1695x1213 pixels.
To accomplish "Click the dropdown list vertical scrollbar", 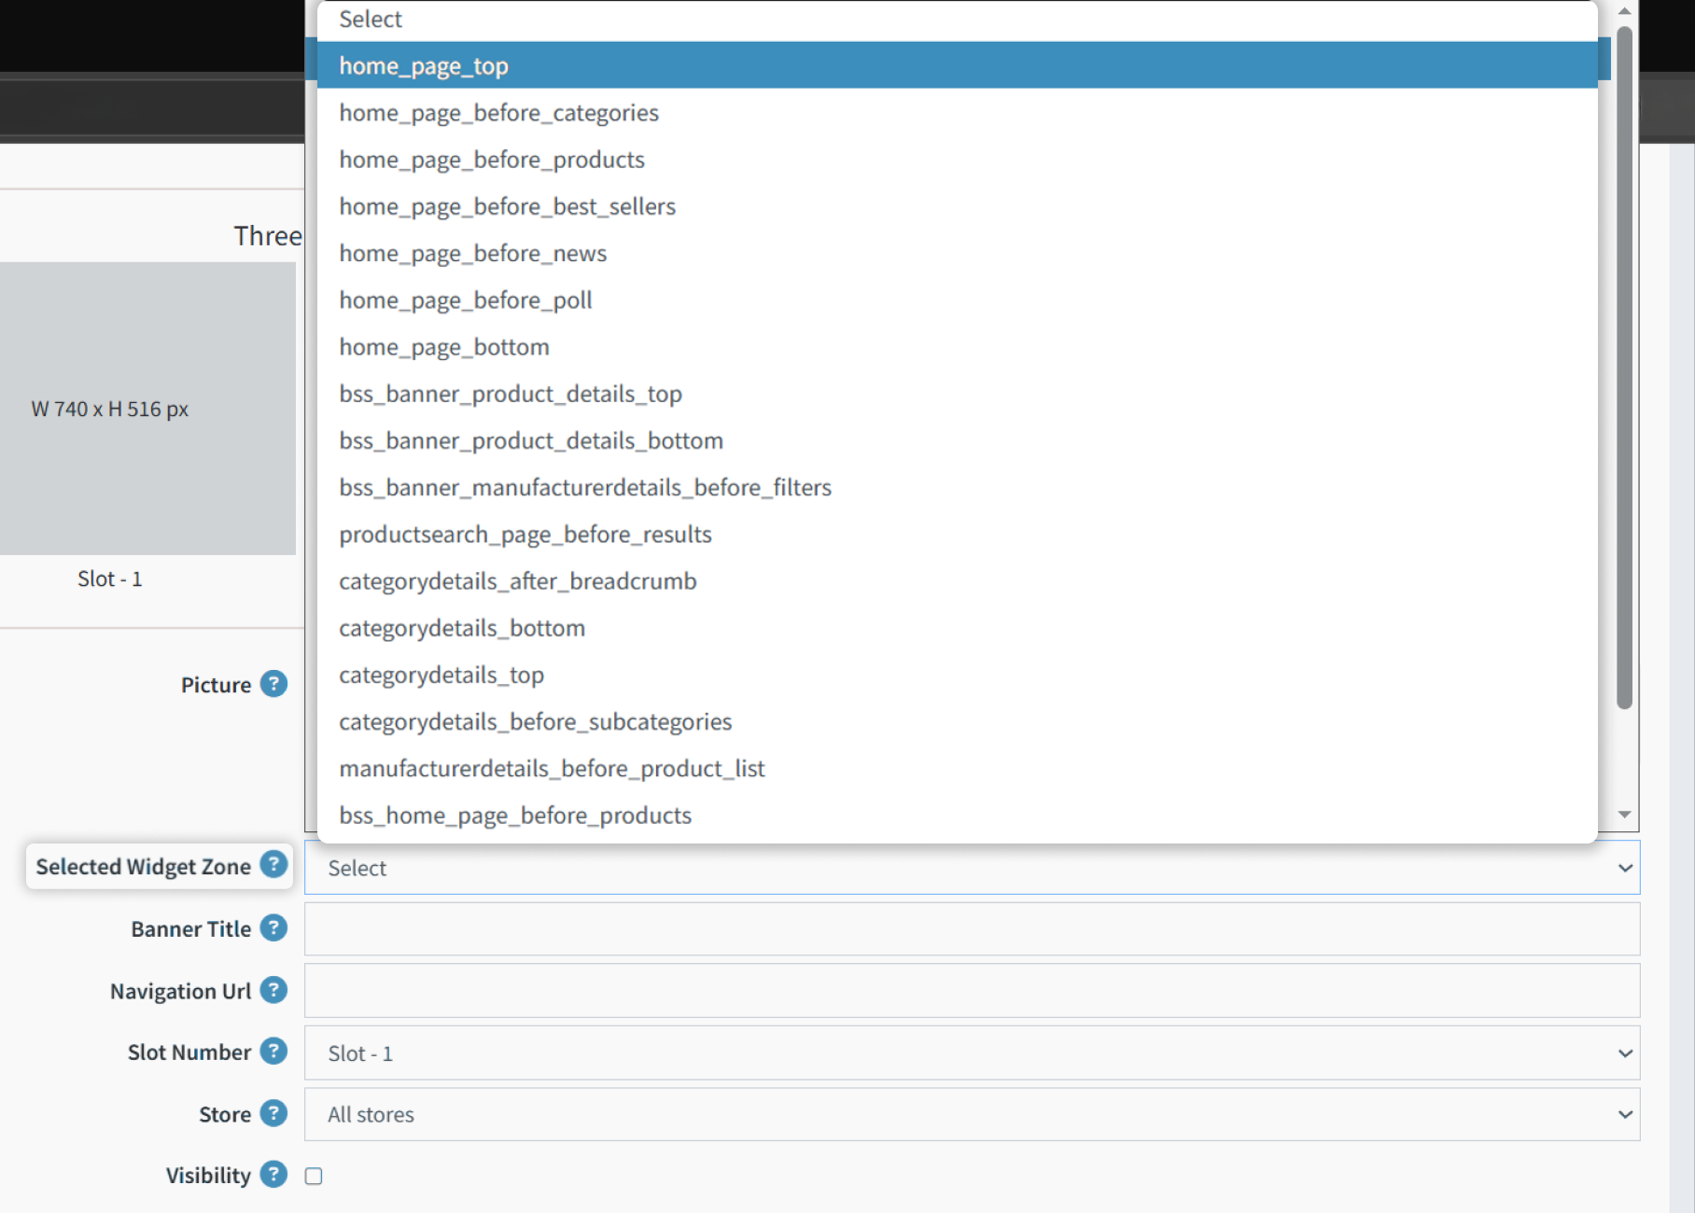I will point(1625,368).
